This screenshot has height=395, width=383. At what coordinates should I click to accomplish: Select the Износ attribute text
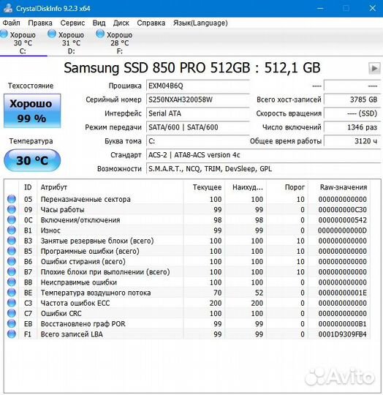50,230
